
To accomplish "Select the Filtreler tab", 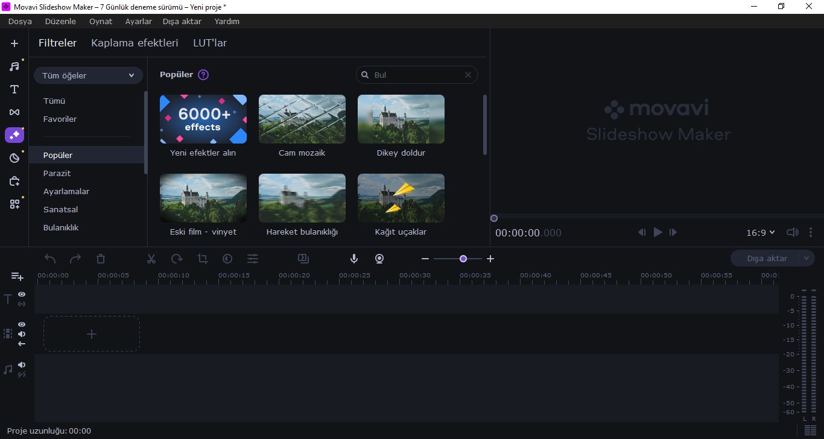I will point(57,43).
